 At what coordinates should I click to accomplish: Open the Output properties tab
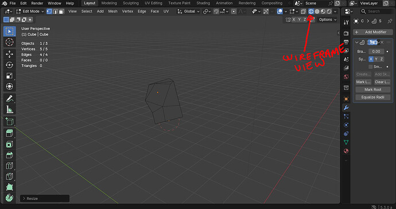coord(346,42)
